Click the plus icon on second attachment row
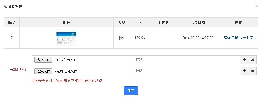This screenshot has height=105, width=262. (x=245, y=71)
